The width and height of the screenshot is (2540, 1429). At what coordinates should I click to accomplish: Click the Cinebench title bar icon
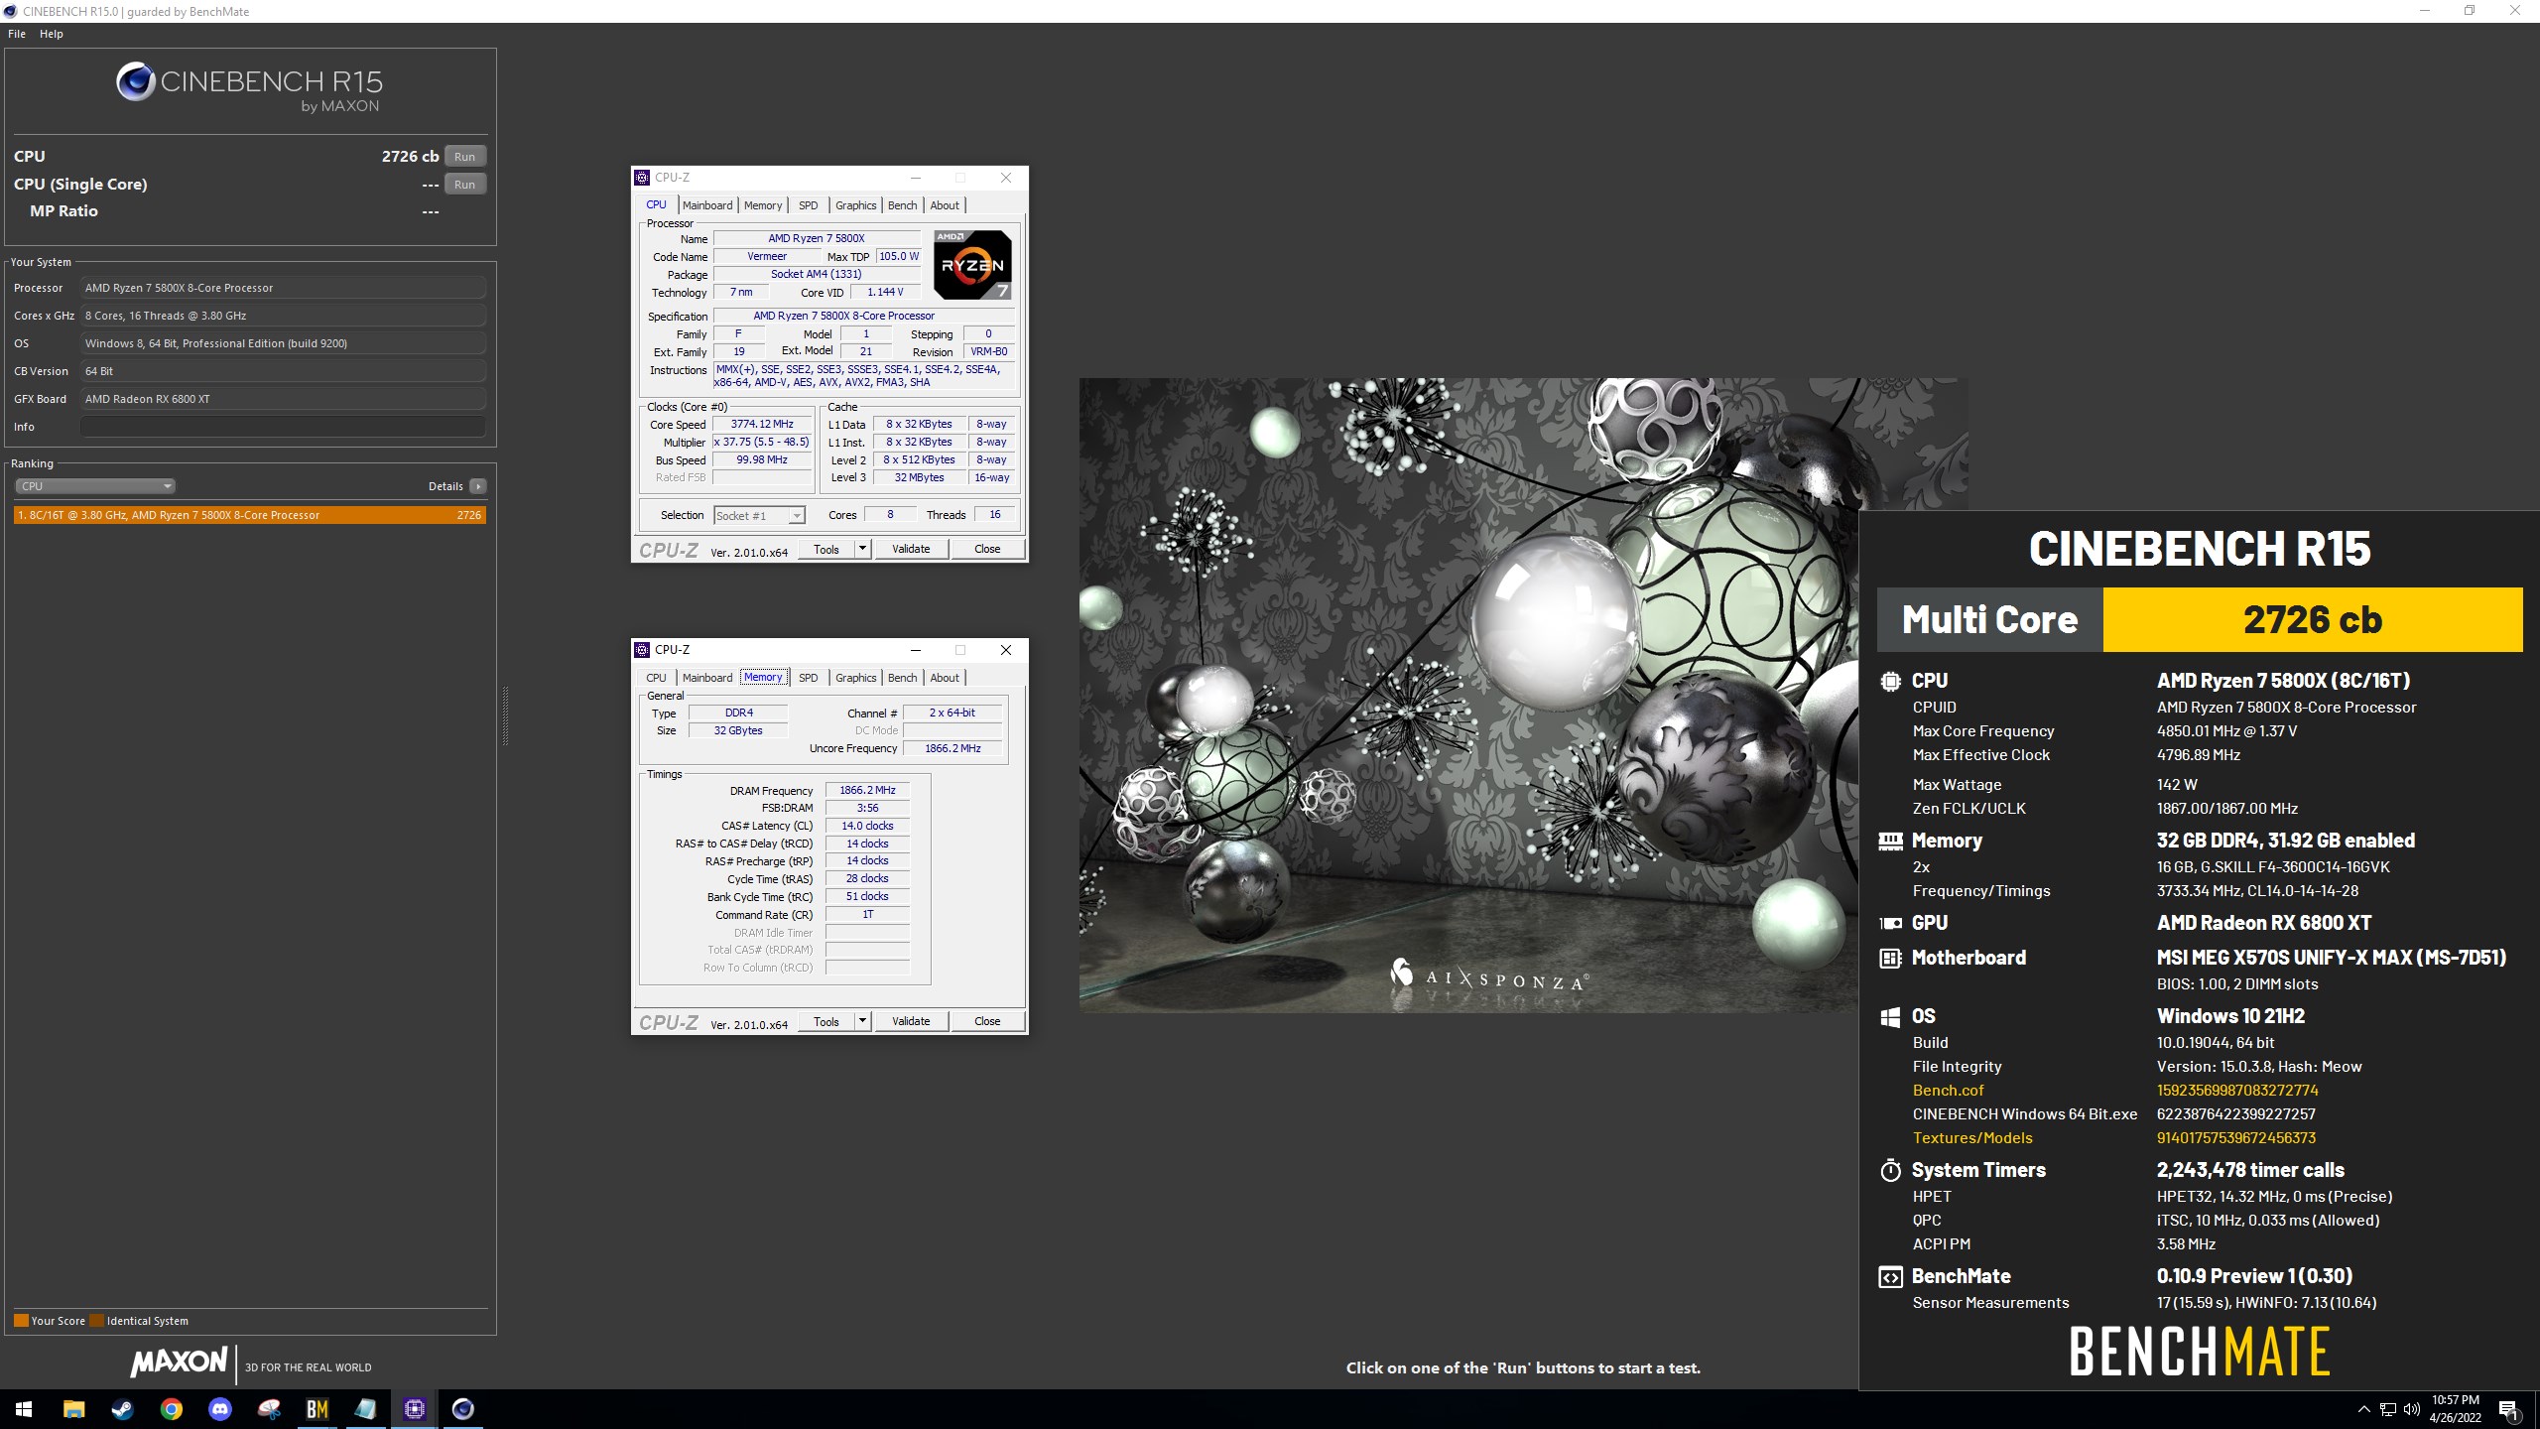(x=10, y=11)
